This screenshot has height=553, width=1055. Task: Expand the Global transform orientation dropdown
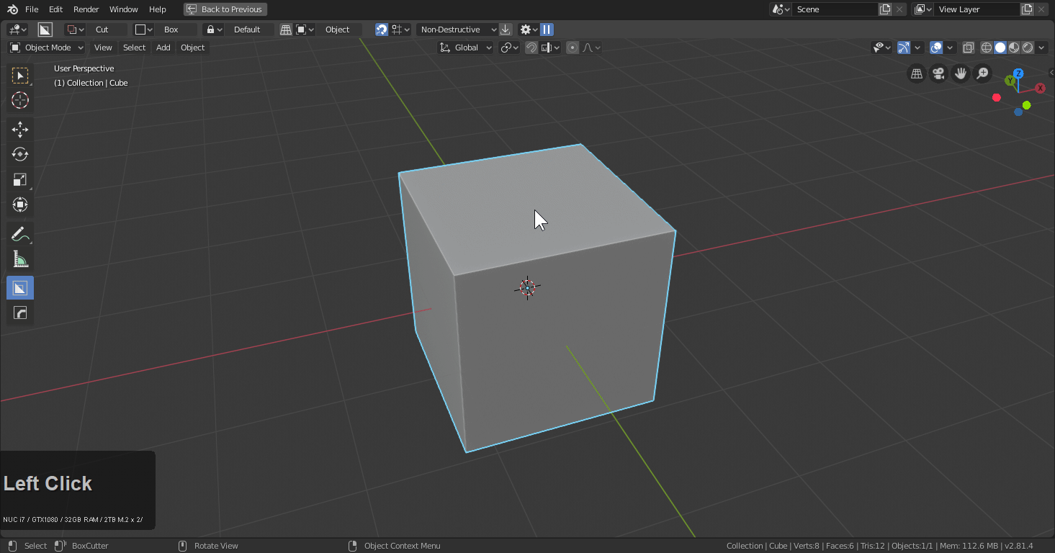(466, 48)
